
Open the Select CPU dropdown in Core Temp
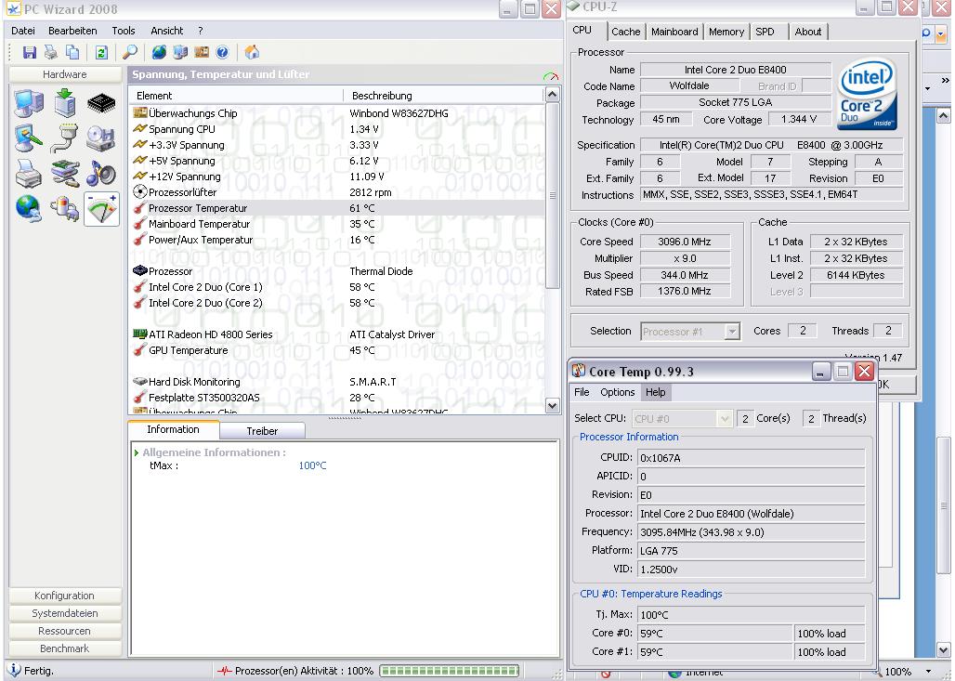[682, 418]
